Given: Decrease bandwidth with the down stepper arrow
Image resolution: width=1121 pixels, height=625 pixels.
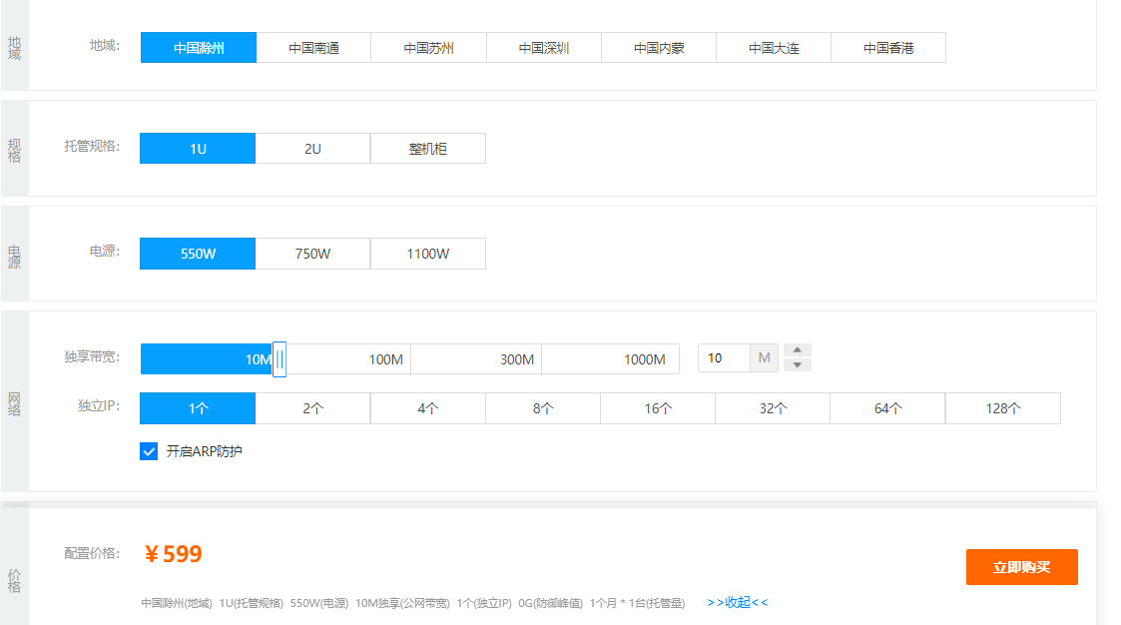Looking at the screenshot, I should 798,365.
